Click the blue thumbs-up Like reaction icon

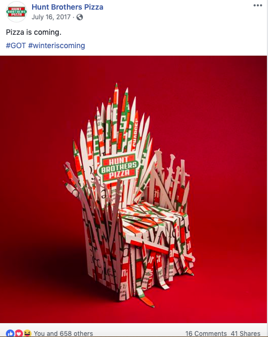[x=10, y=333]
